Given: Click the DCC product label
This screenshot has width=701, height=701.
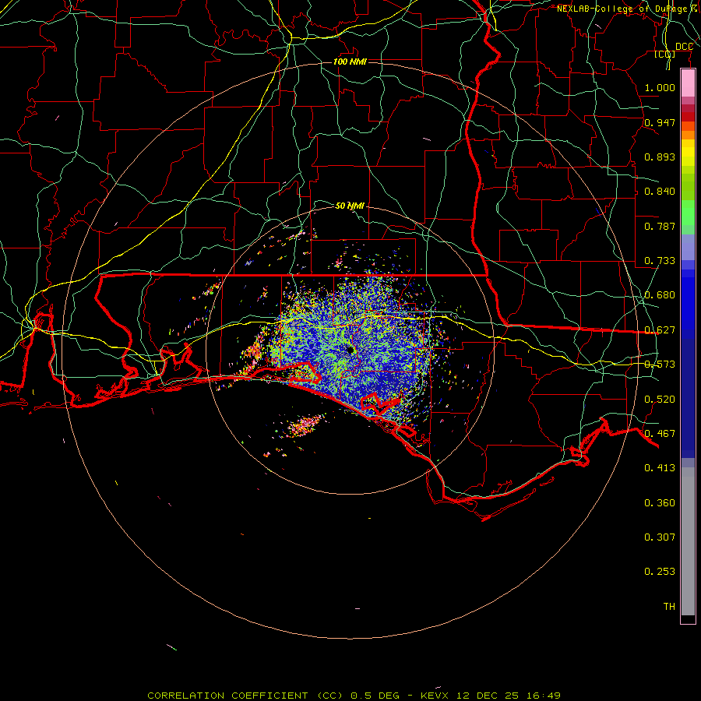Looking at the screenshot, I should click(x=684, y=47).
